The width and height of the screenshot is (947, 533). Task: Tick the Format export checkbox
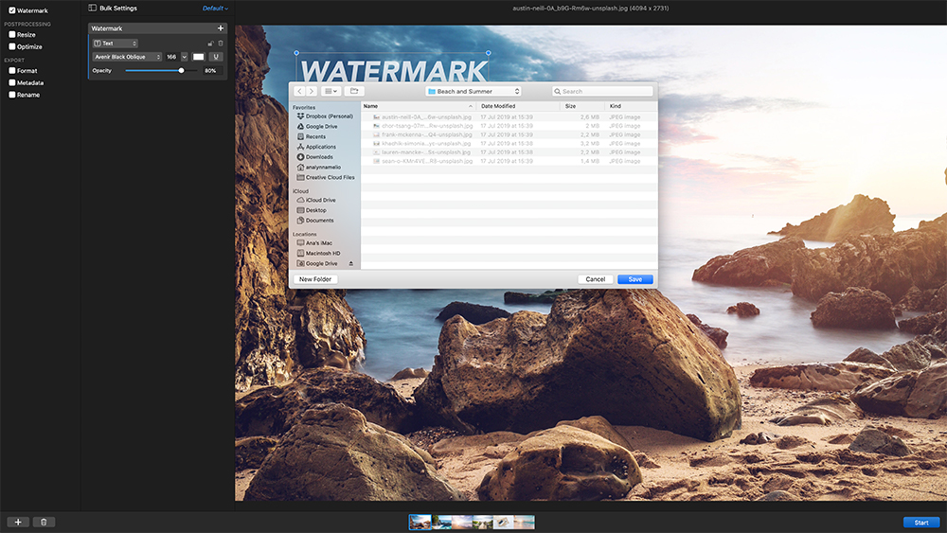click(x=12, y=71)
